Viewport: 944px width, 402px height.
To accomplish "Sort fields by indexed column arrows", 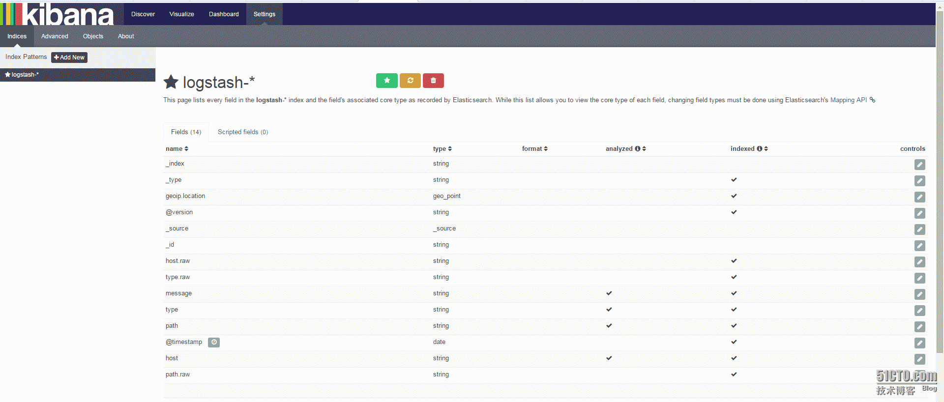I will click(x=766, y=148).
